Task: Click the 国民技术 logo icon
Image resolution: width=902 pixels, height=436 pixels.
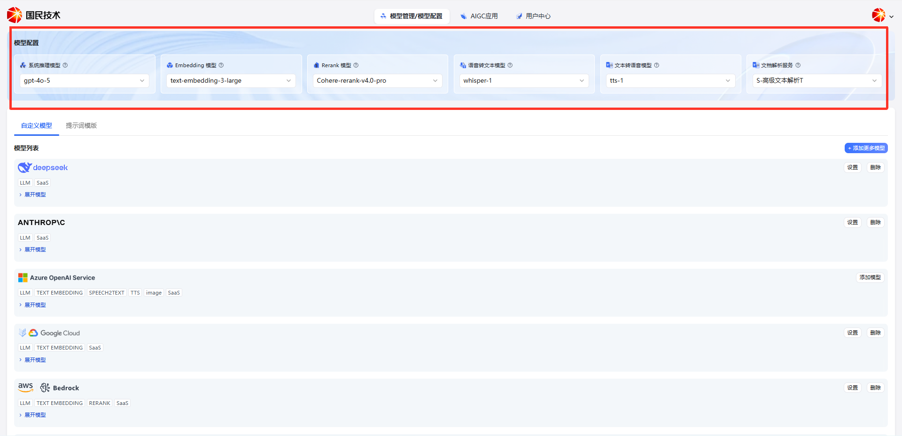Action: [x=15, y=15]
